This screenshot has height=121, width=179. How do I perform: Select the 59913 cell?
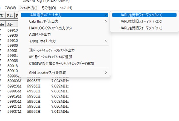pyautogui.click(x=13, y=66)
